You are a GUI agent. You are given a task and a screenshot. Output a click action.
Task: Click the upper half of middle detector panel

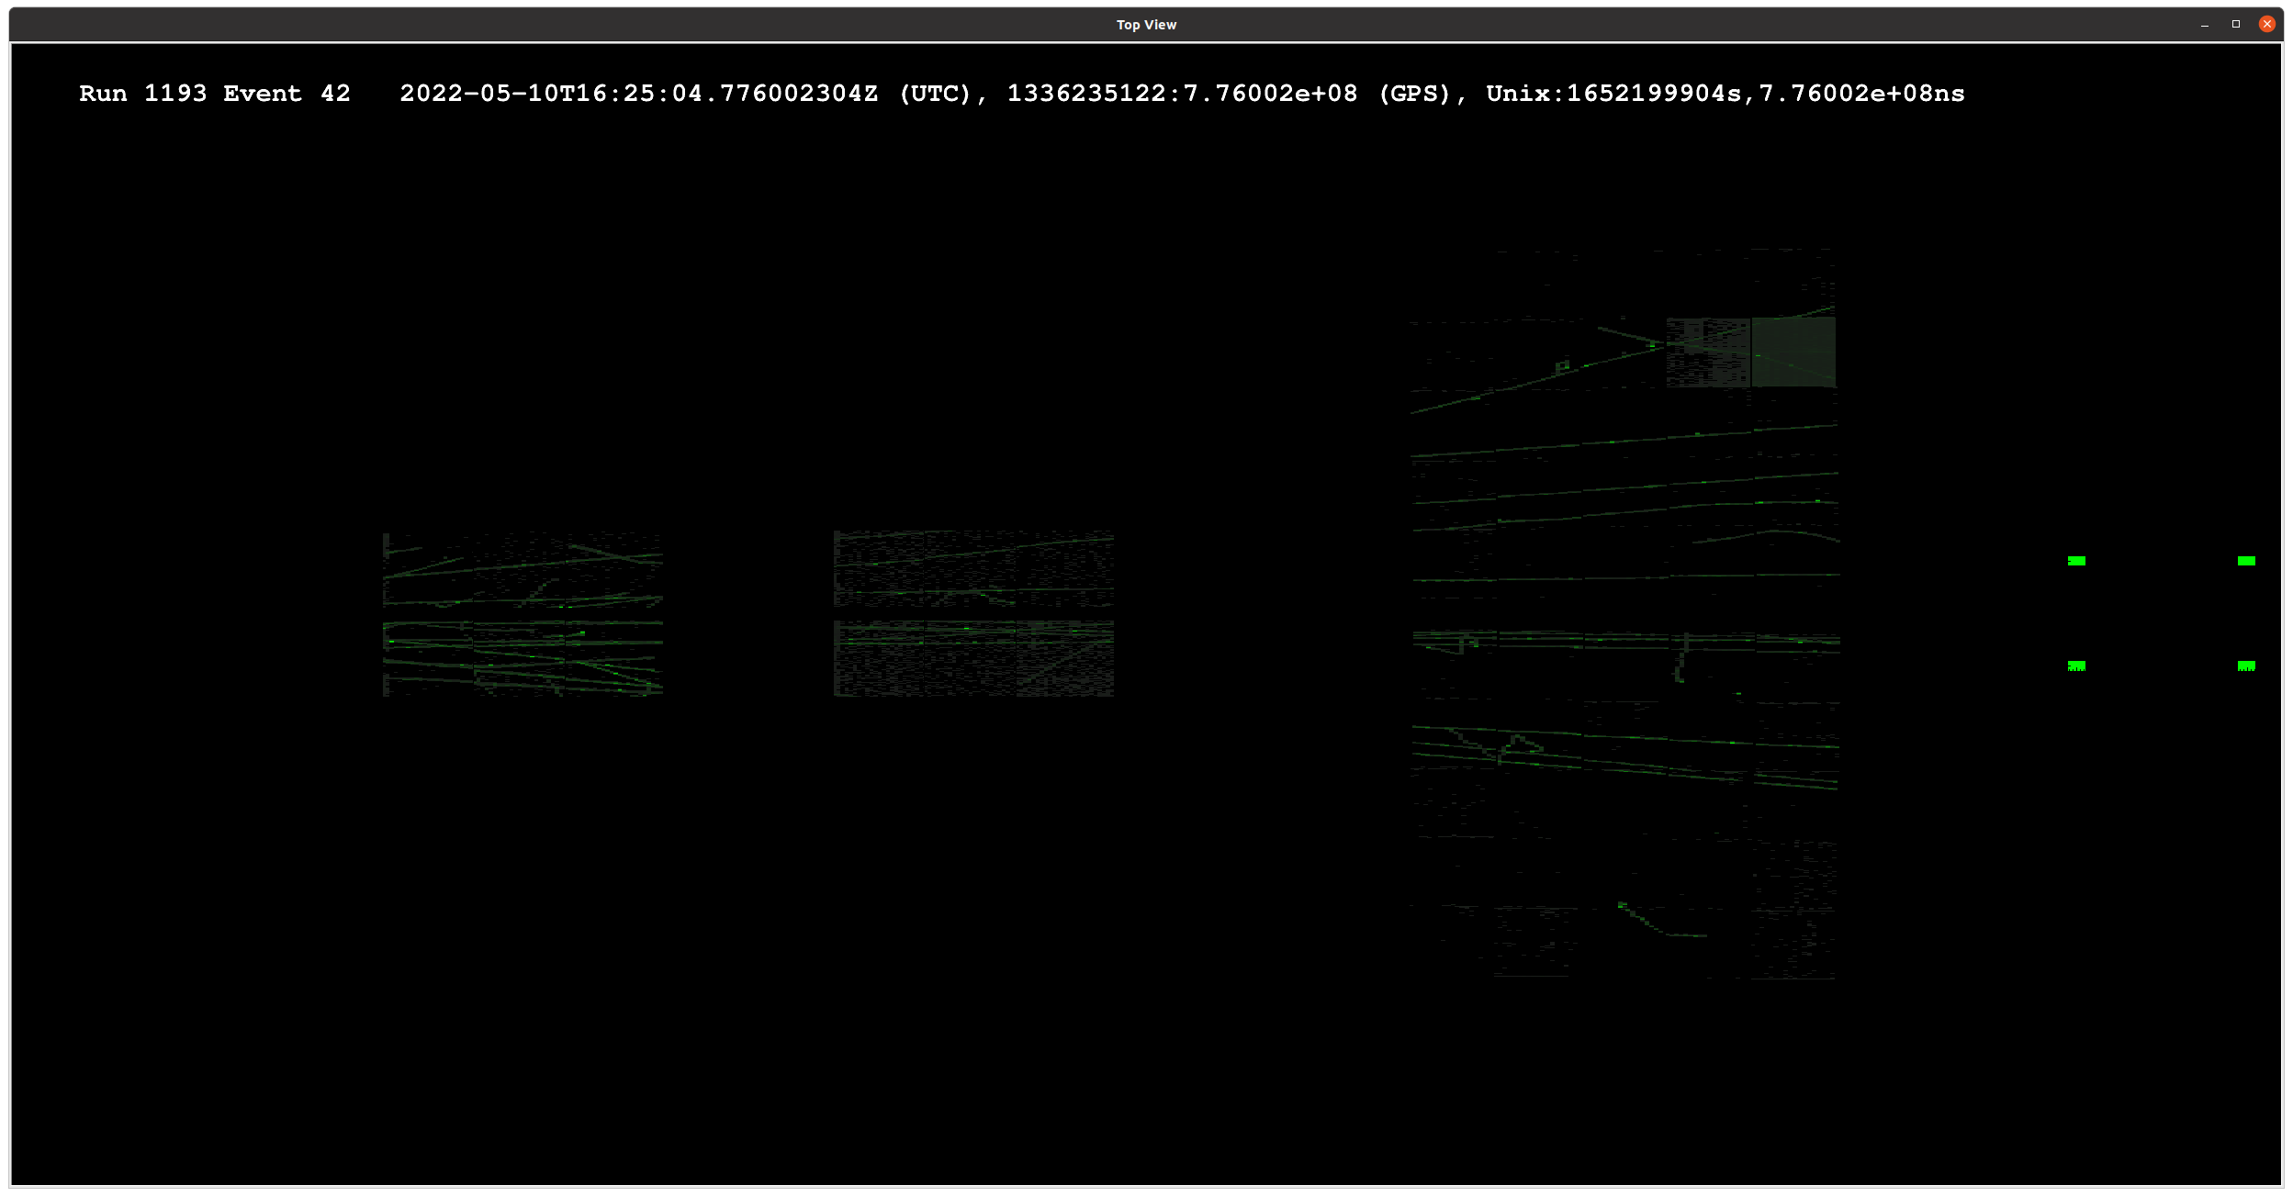[973, 568]
